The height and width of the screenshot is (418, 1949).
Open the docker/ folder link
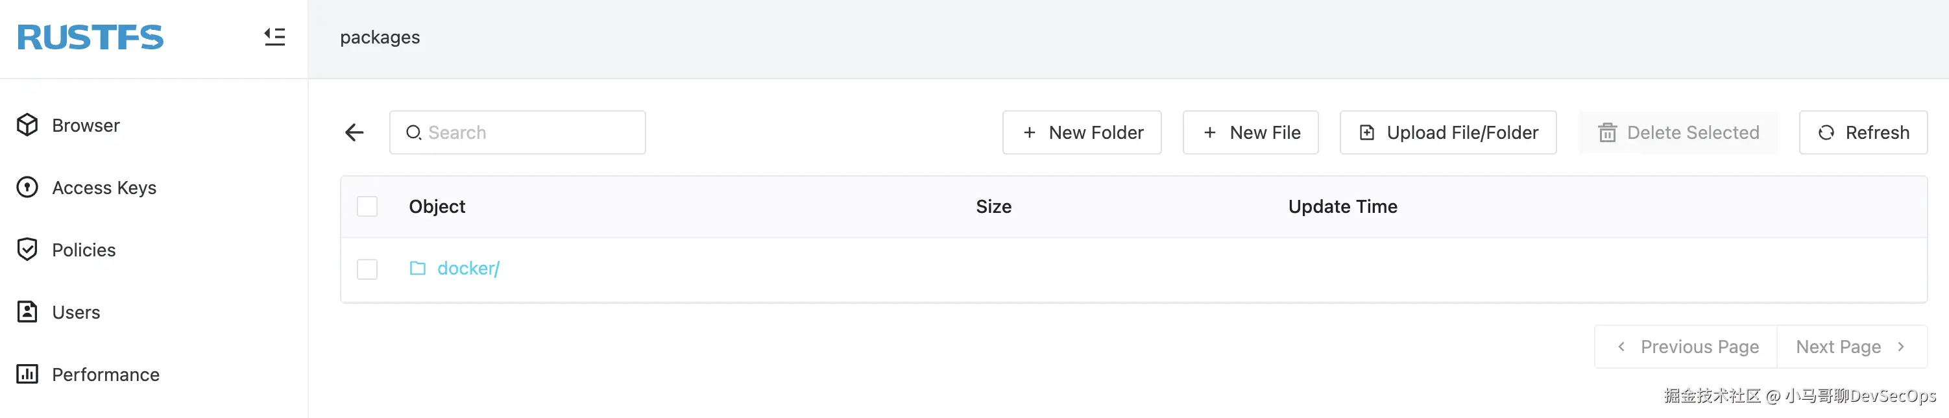pyautogui.click(x=468, y=268)
